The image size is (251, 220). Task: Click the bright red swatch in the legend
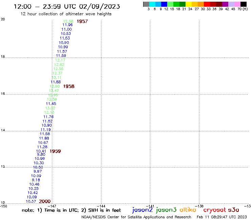click(x=207, y=4)
